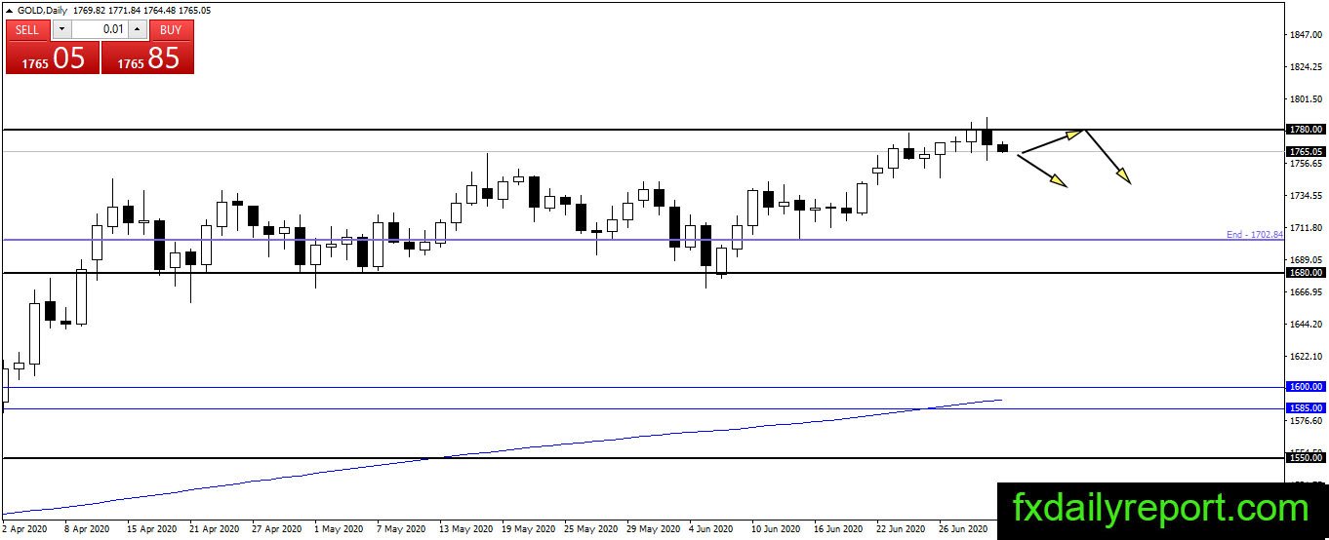Select the 1680.00 support level label

(1305, 273)
